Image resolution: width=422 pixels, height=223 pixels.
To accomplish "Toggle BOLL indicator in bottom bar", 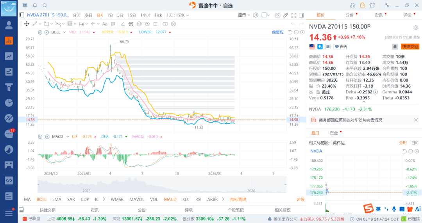I will (x=41, y=199).
